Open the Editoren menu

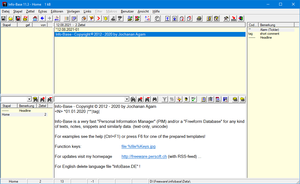coord(57,11)
